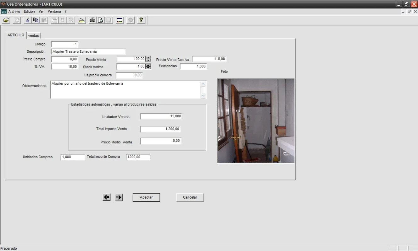This screenshot has width=418, height=251.
Task: Go to previous record with left arrow
Action: [107, 197]
